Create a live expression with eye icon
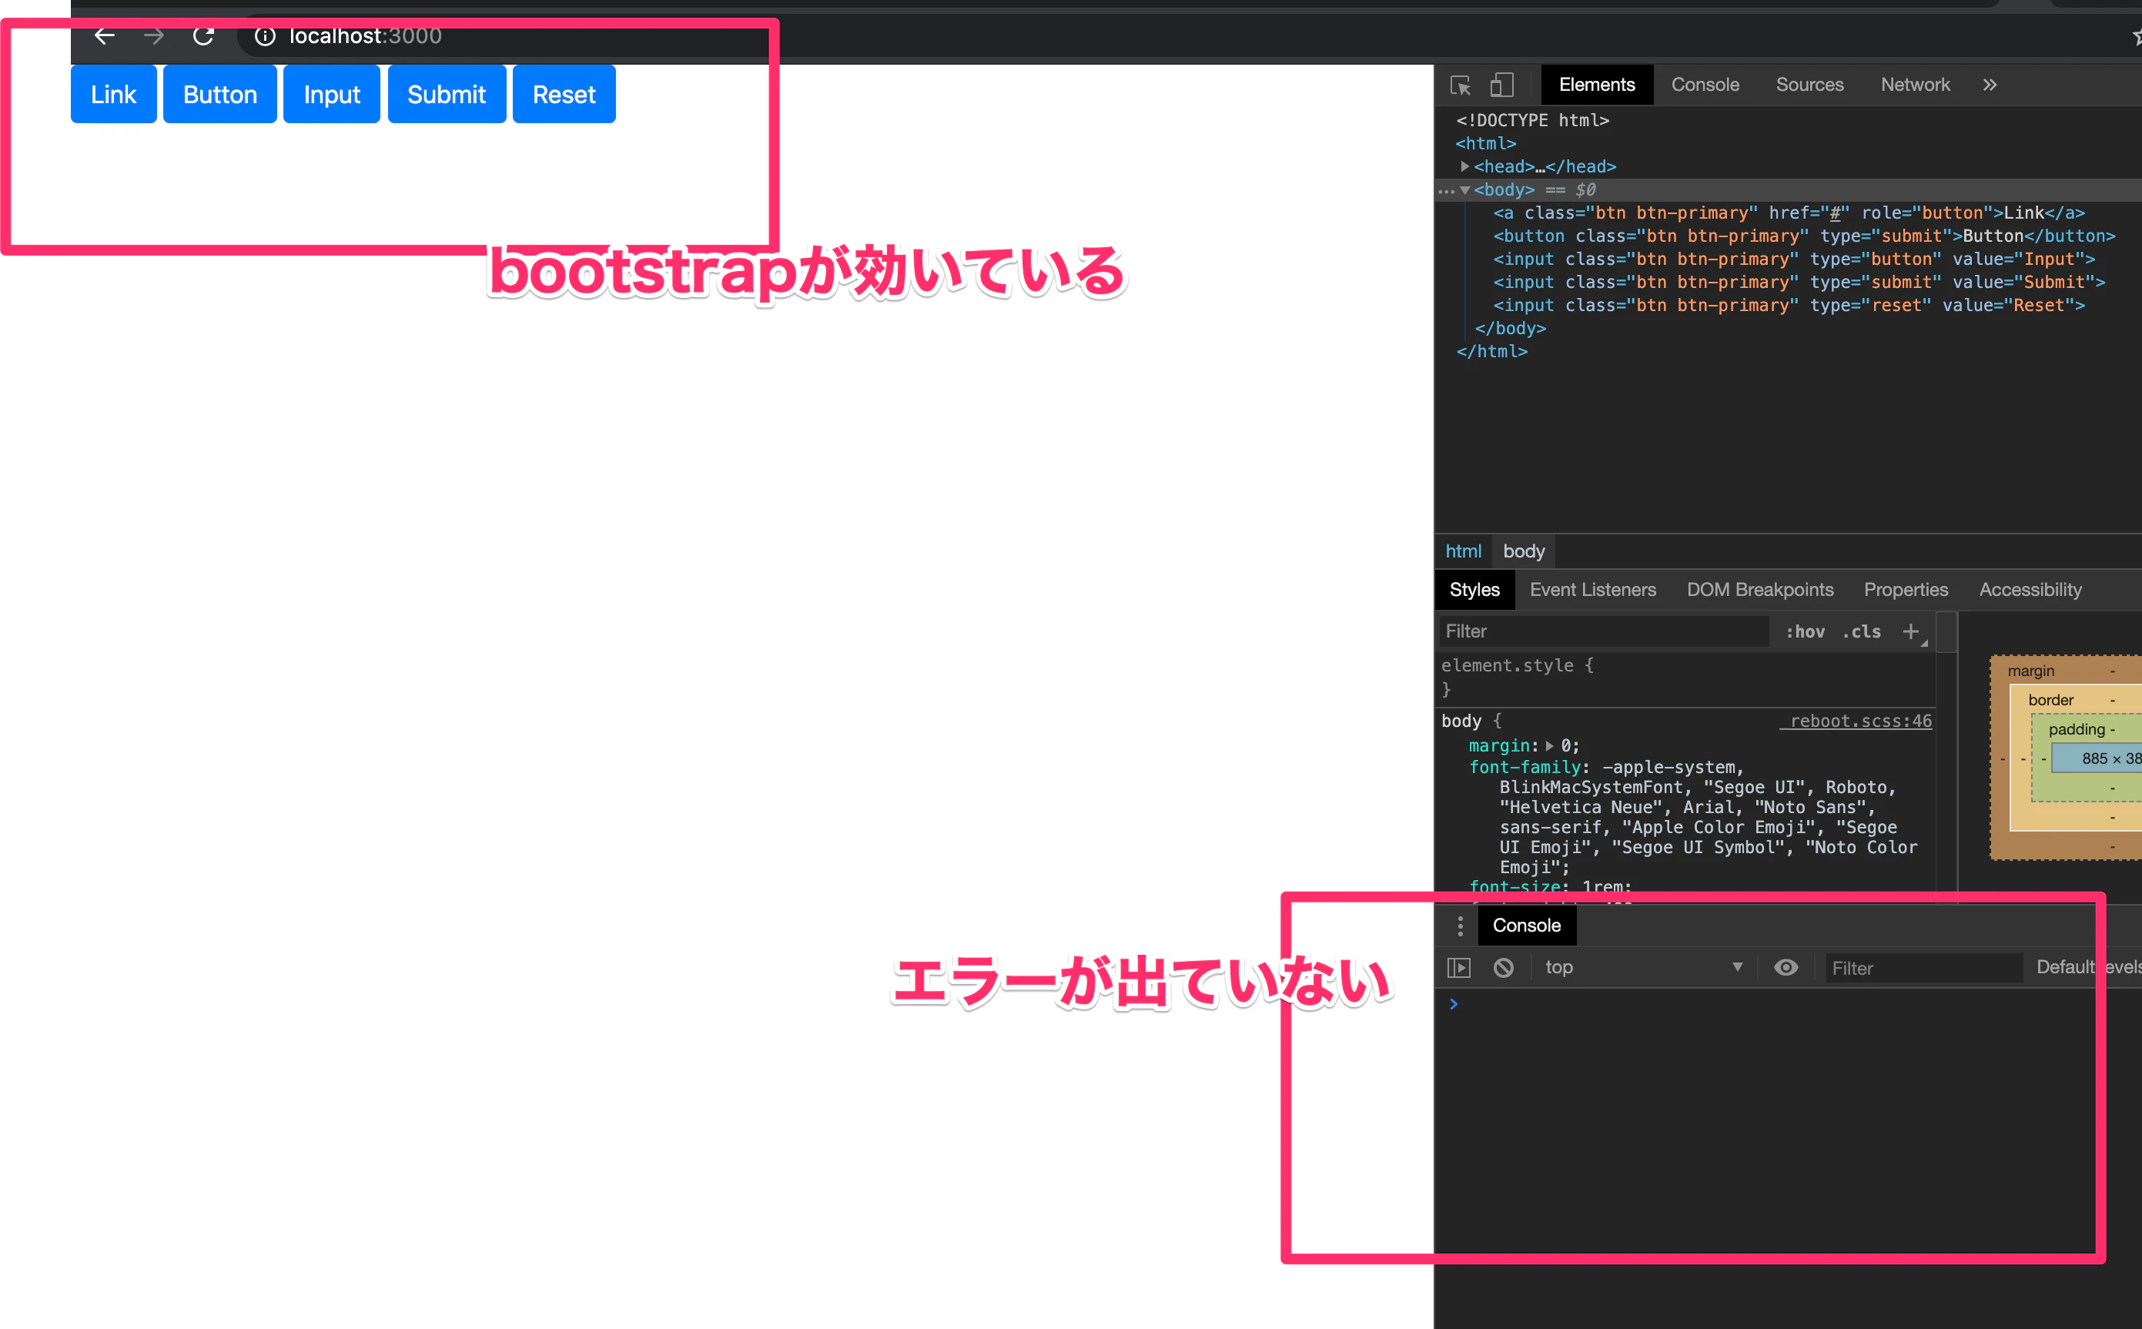The width and height of the screenshot is (2142, 1329). pyautogui.click(x=1786, y=968)
